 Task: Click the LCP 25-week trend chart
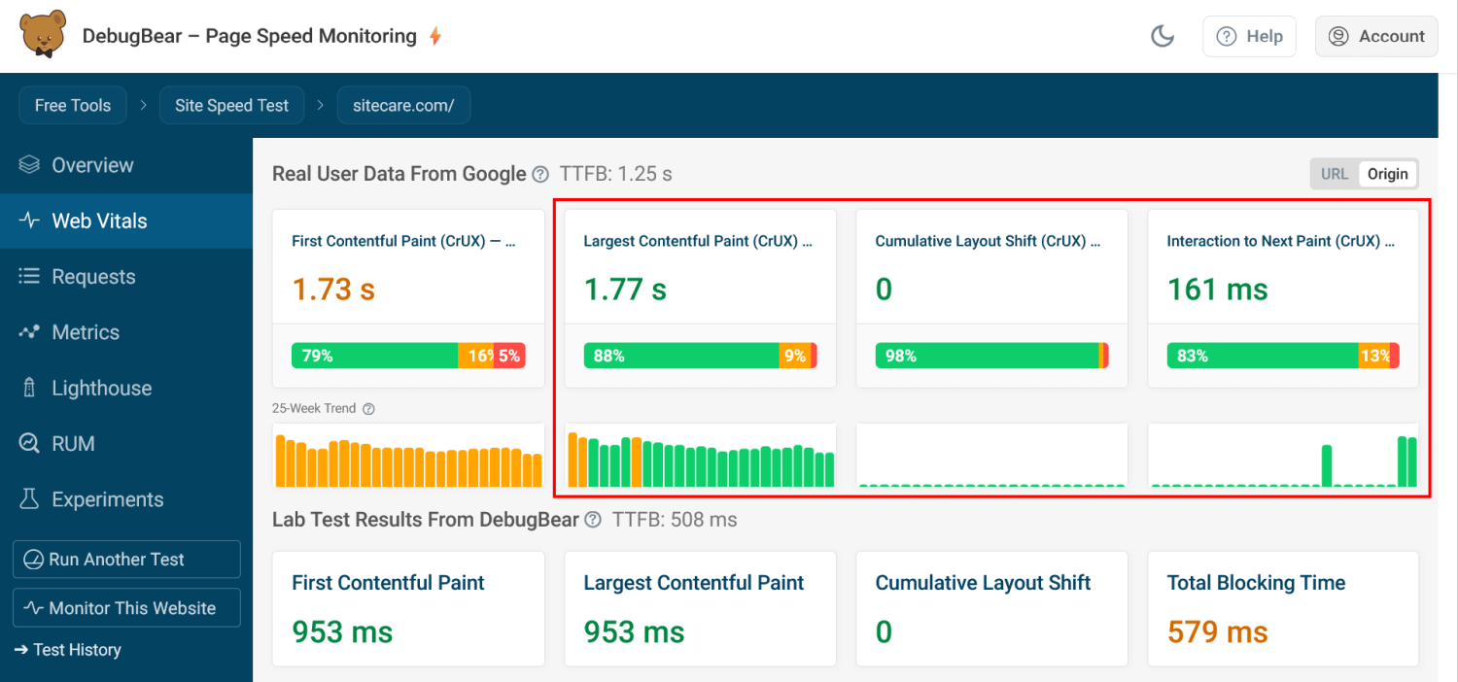pos(700,456)
